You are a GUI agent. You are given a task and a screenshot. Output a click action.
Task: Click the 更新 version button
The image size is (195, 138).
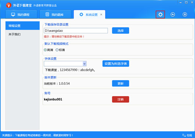point(121,84)
